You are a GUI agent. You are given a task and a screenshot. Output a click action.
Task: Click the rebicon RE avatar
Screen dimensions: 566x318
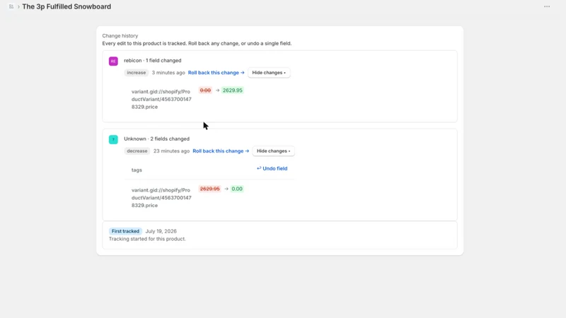[113, 61]
